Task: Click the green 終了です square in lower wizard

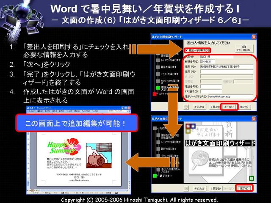Action: [155, 176]
